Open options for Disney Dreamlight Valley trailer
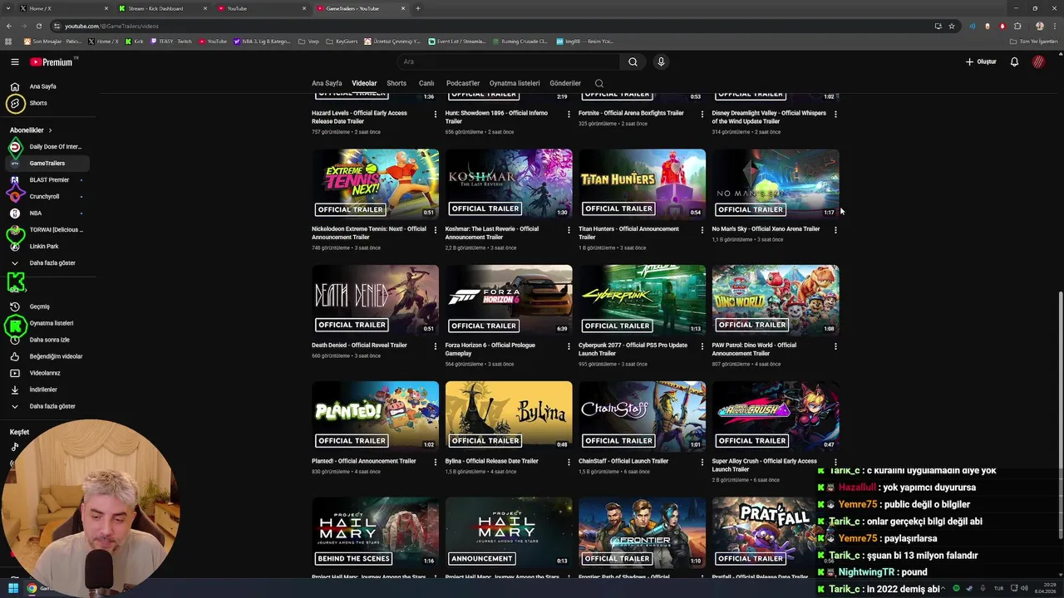The width and height of the screenshot is (1064, 598). [835, 114]
